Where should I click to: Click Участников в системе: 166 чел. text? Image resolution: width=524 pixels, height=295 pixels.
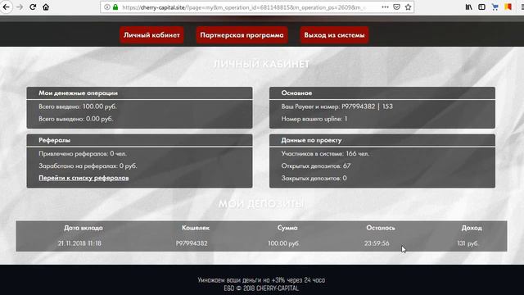pyautogui.click(x=325, y=154)
